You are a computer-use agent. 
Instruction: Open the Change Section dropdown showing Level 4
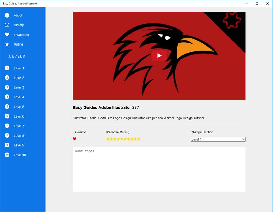(218, 139)
